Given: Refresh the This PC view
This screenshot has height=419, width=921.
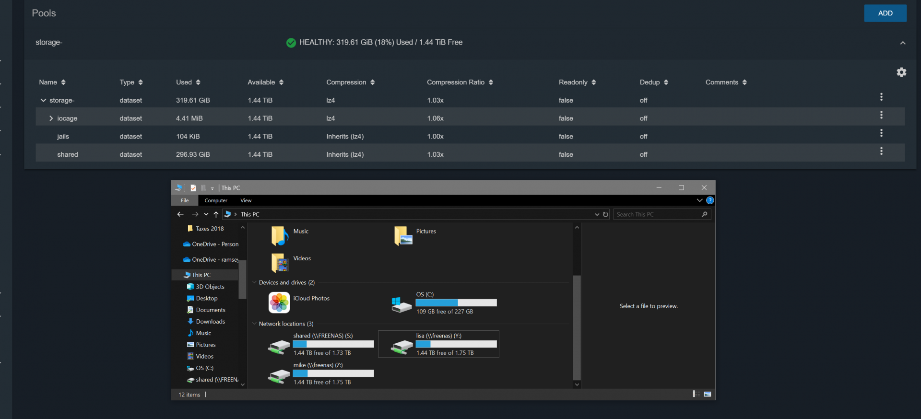Looking at the screenshot, I should [x=605, y=214].
